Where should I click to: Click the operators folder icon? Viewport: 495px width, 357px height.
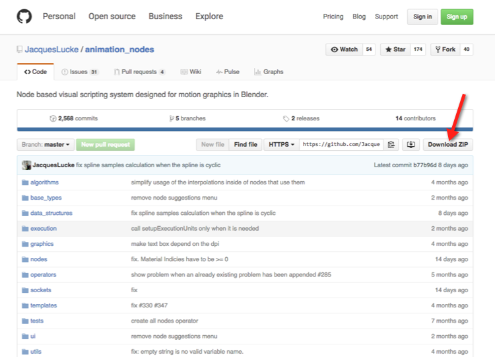point(25,275)
